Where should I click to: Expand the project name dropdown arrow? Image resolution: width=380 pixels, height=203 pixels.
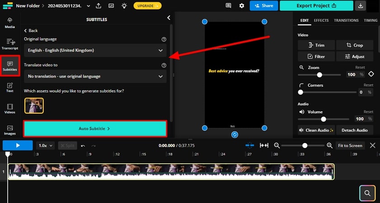(x=89, y=6)
